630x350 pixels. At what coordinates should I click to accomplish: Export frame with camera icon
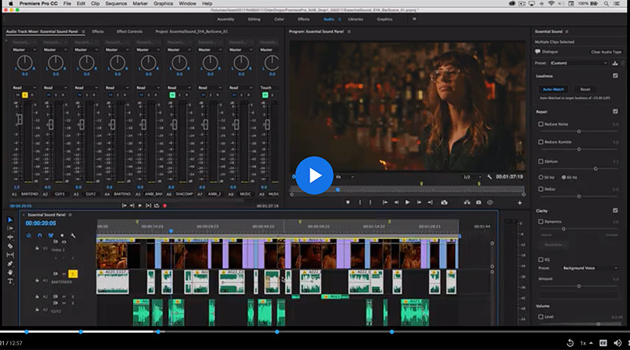tap(479, 203)
